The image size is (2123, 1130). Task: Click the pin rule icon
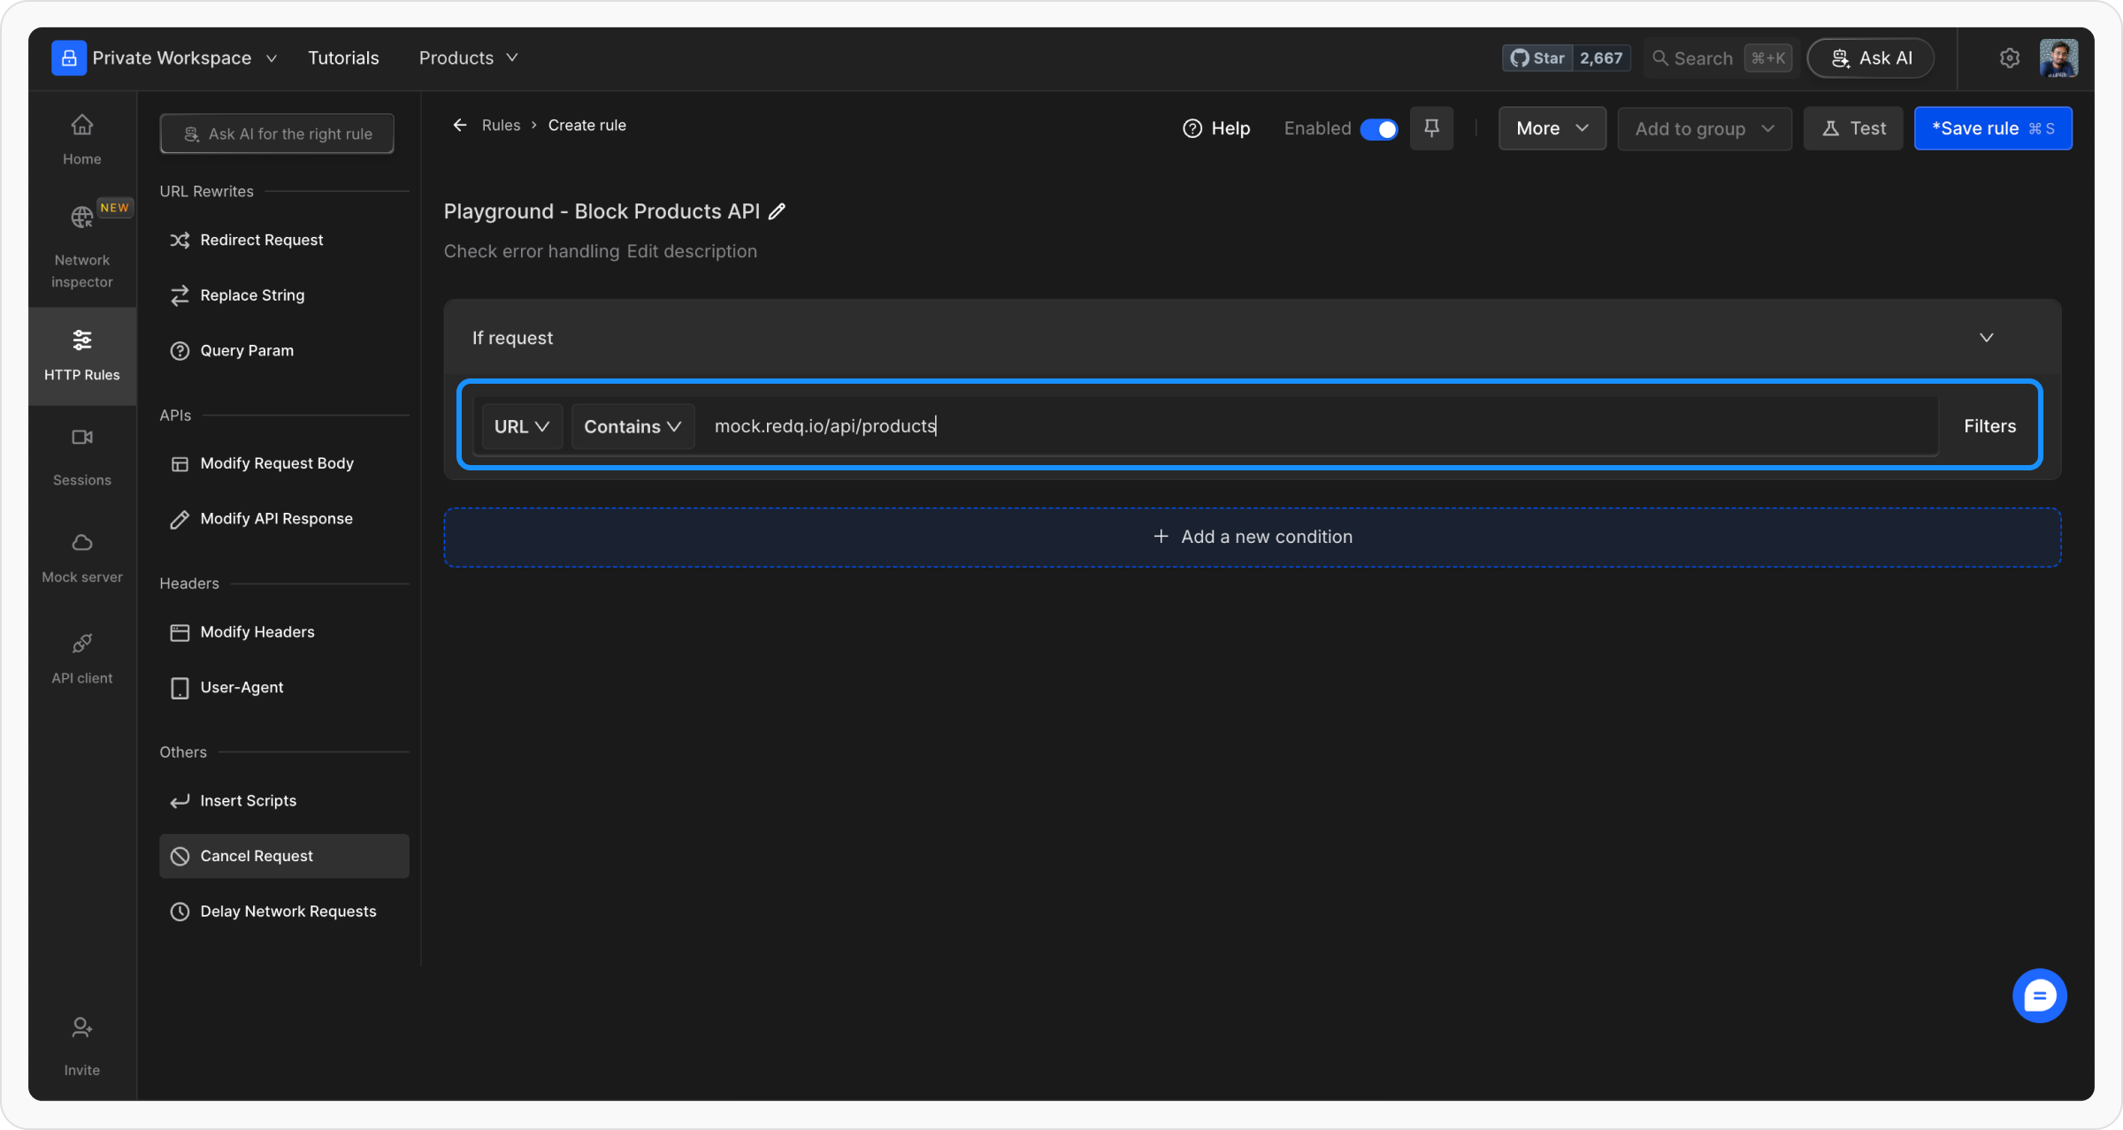click(x=1431, y=128)
